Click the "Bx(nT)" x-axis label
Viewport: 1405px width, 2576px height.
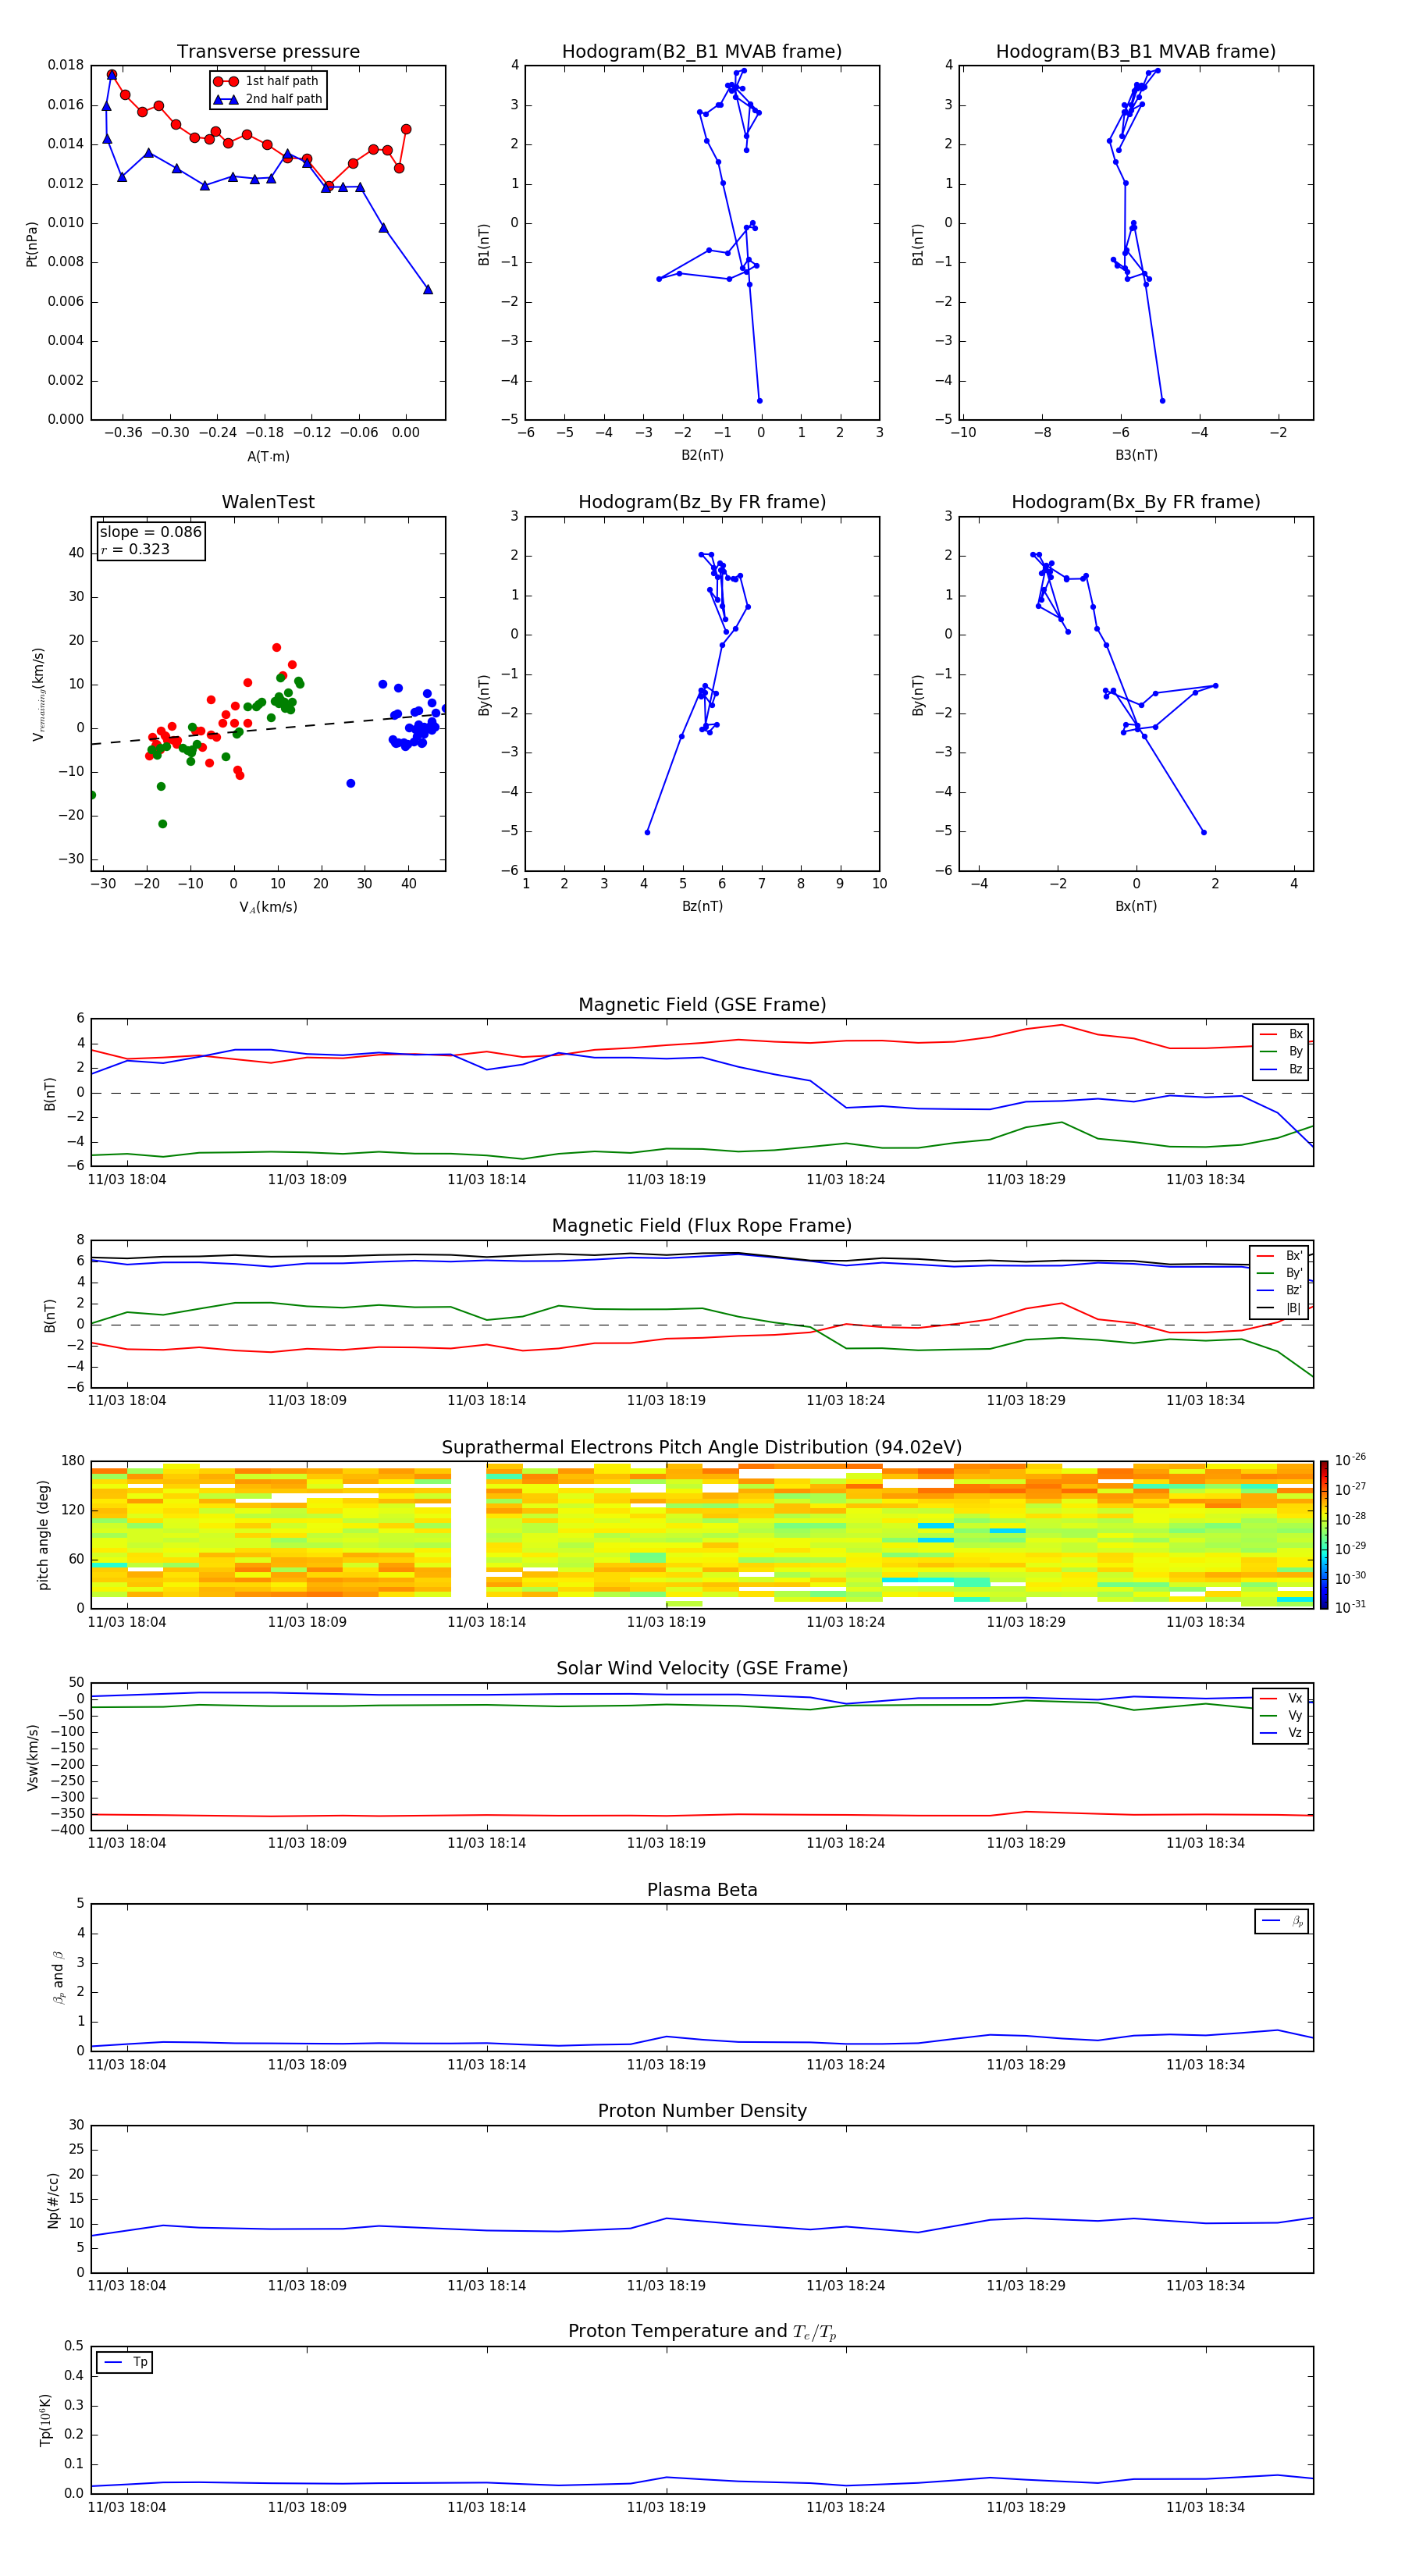[x=1136, y=906]
